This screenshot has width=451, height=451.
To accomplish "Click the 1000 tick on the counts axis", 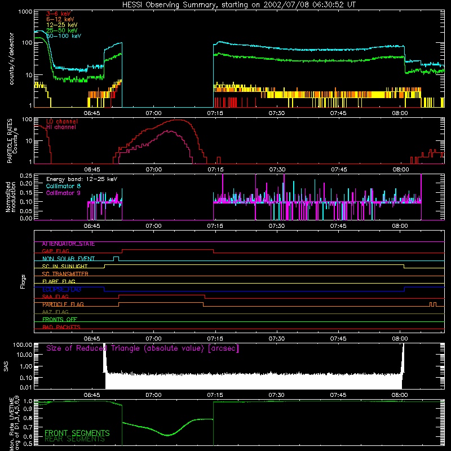I will (x=25, y=12).
